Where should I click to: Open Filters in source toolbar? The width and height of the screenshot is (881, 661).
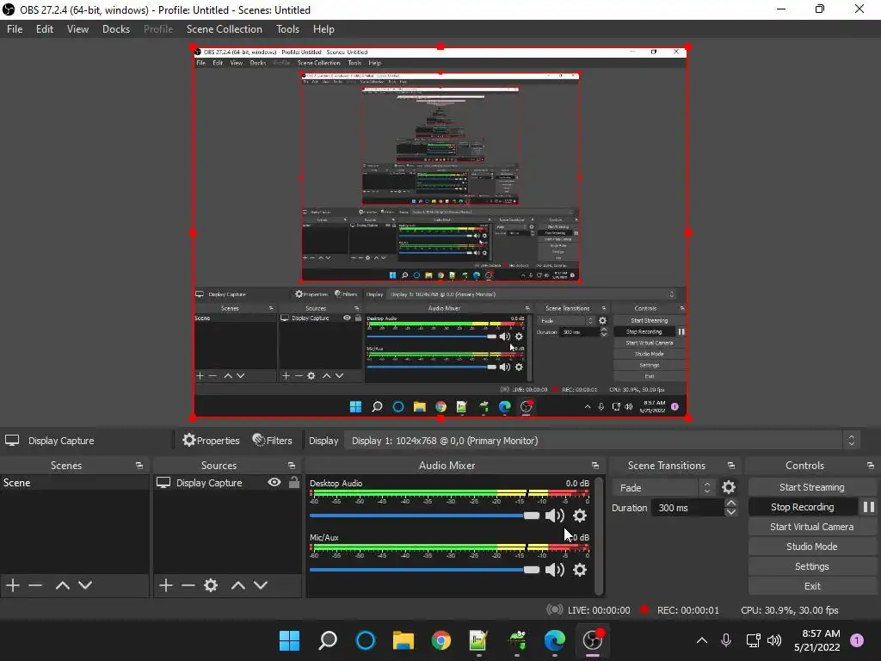(x=273, y=441)
